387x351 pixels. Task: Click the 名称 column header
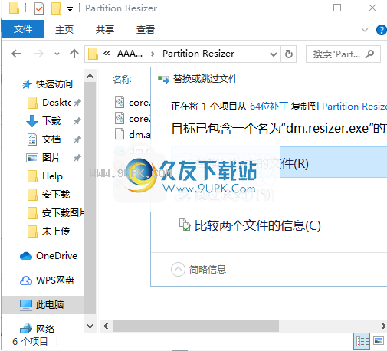pos(122,79)
